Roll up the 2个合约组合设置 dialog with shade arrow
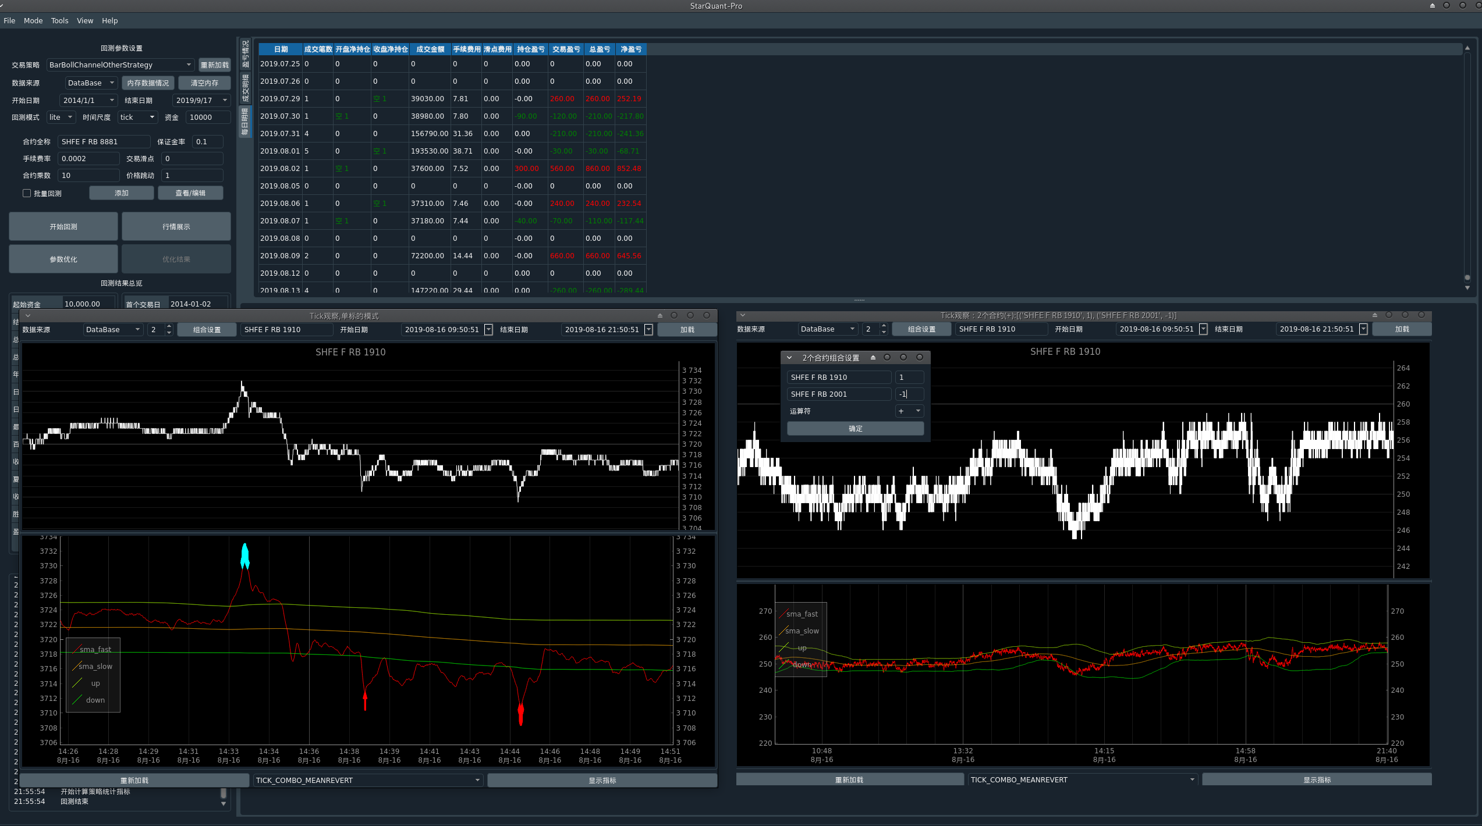1482x826 pixels. [873, 358]
